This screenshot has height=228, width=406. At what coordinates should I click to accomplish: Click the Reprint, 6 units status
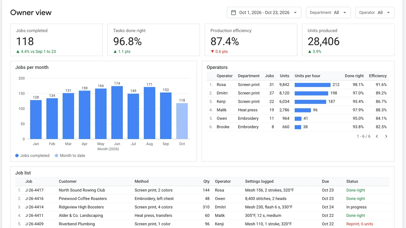(360, 224)
